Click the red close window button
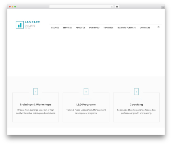The height and width of the screenshot is (145, 172). 10,7
